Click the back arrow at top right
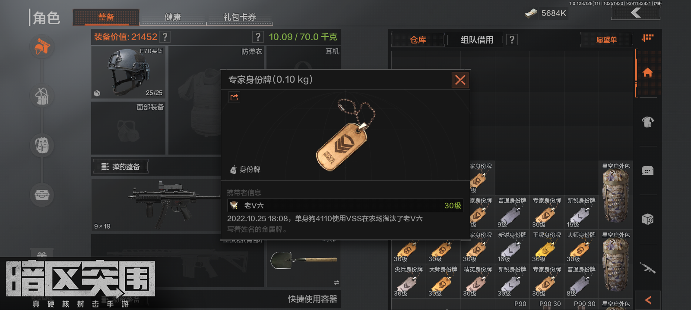Image resolution: width=691 pixels, height=310 pixels. 636,12
